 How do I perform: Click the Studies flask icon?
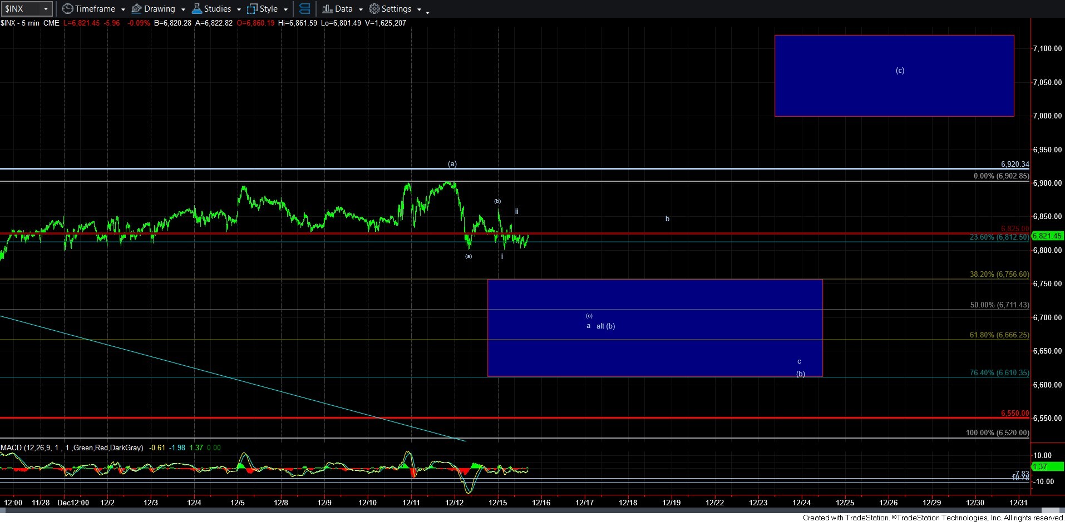[x=196, y=9]
